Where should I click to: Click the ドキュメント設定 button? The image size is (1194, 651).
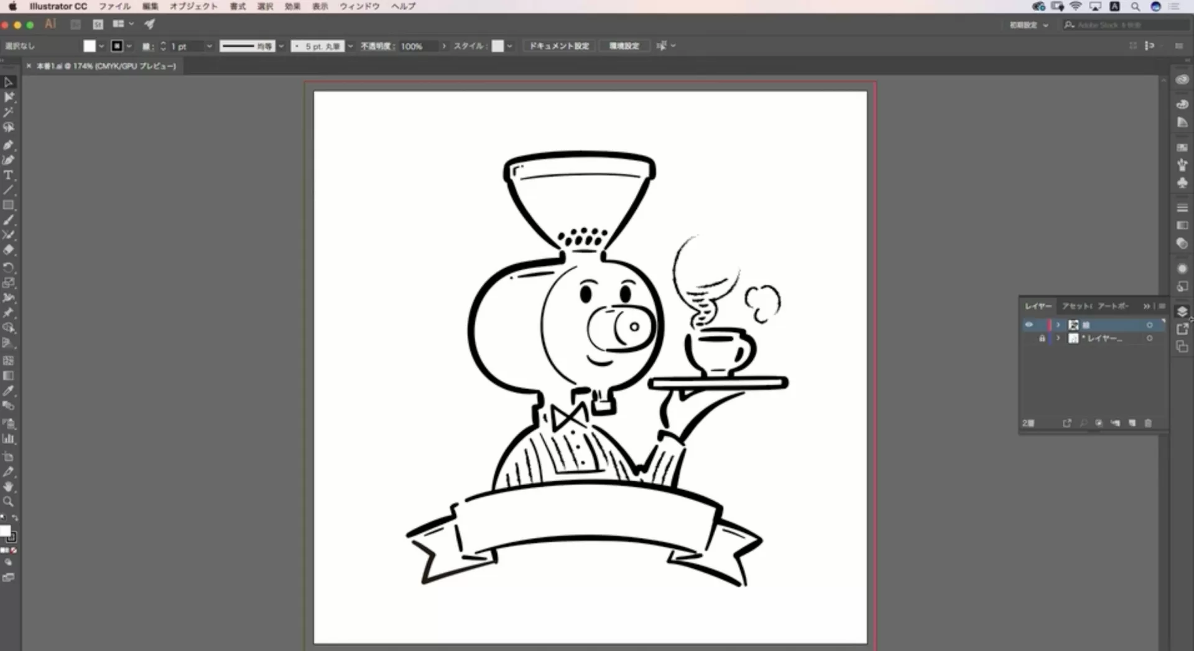pos(558,46)
